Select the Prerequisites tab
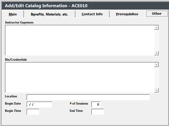The width and height of the screenshot is (169, 126). pos(127,14)
